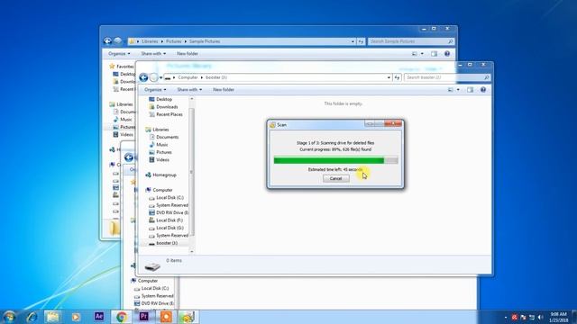Open Help in booster window toolbar

click(483, 90)
